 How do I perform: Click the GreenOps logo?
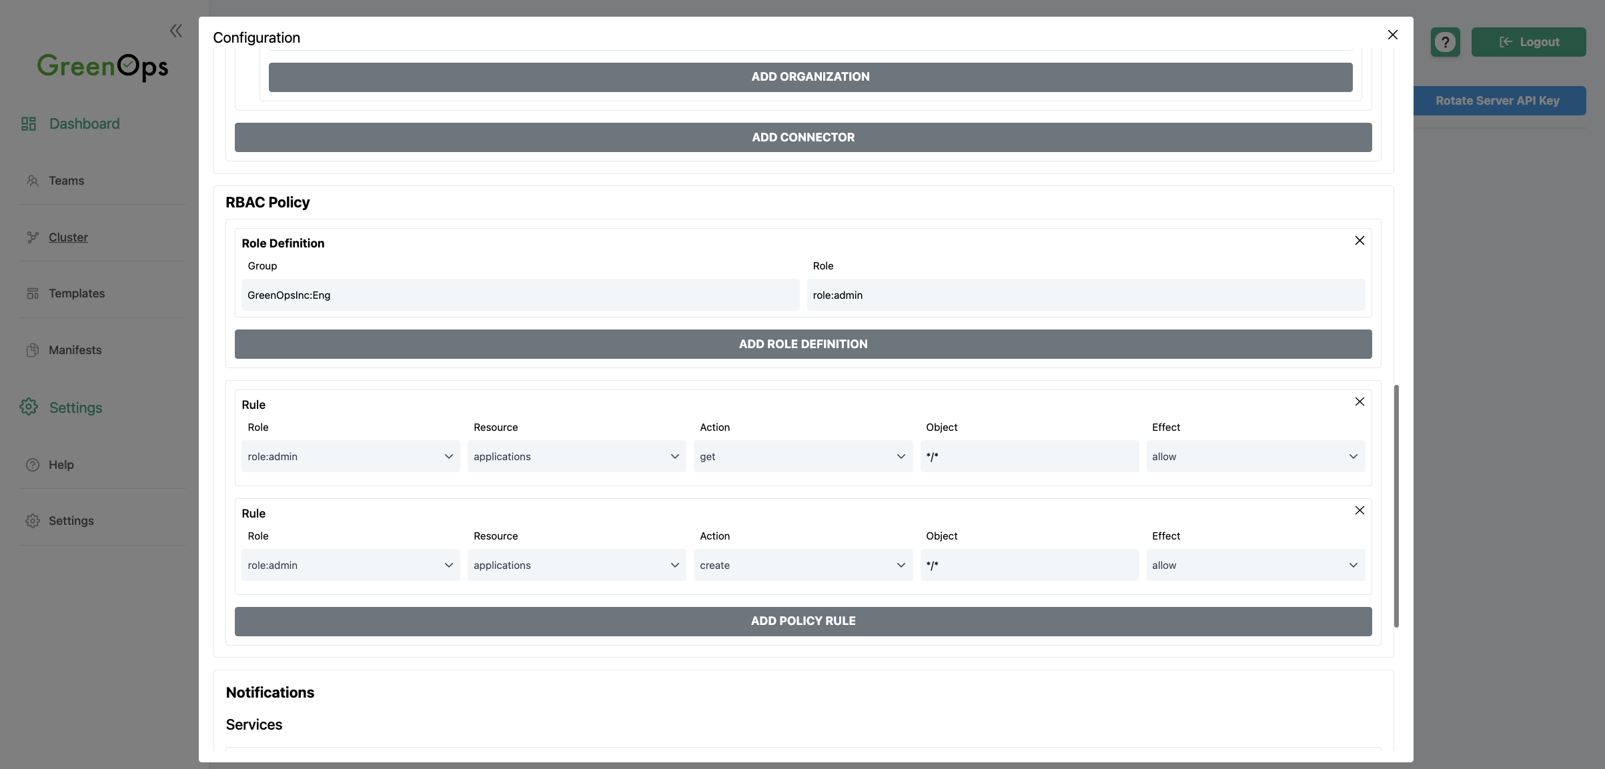103,67
